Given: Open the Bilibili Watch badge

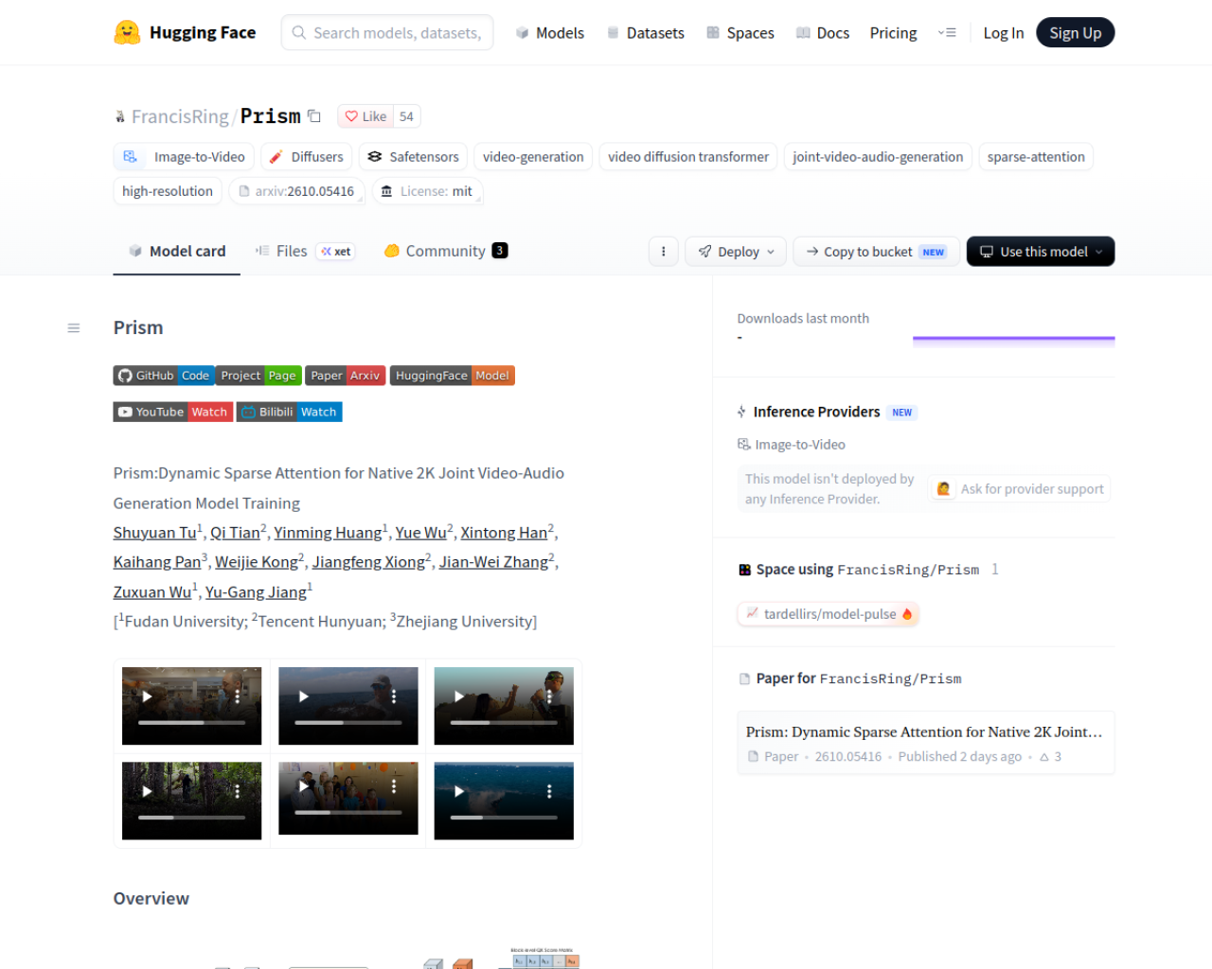Looking at the screenshot, I should [289, 412].
